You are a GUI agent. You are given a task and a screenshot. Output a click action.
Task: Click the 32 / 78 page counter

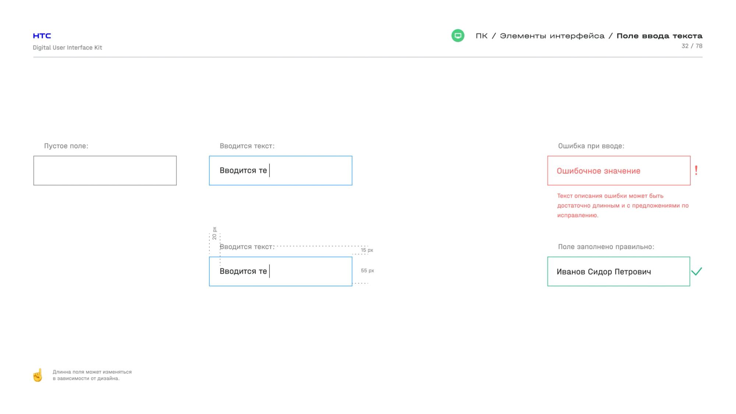(692, 46)
